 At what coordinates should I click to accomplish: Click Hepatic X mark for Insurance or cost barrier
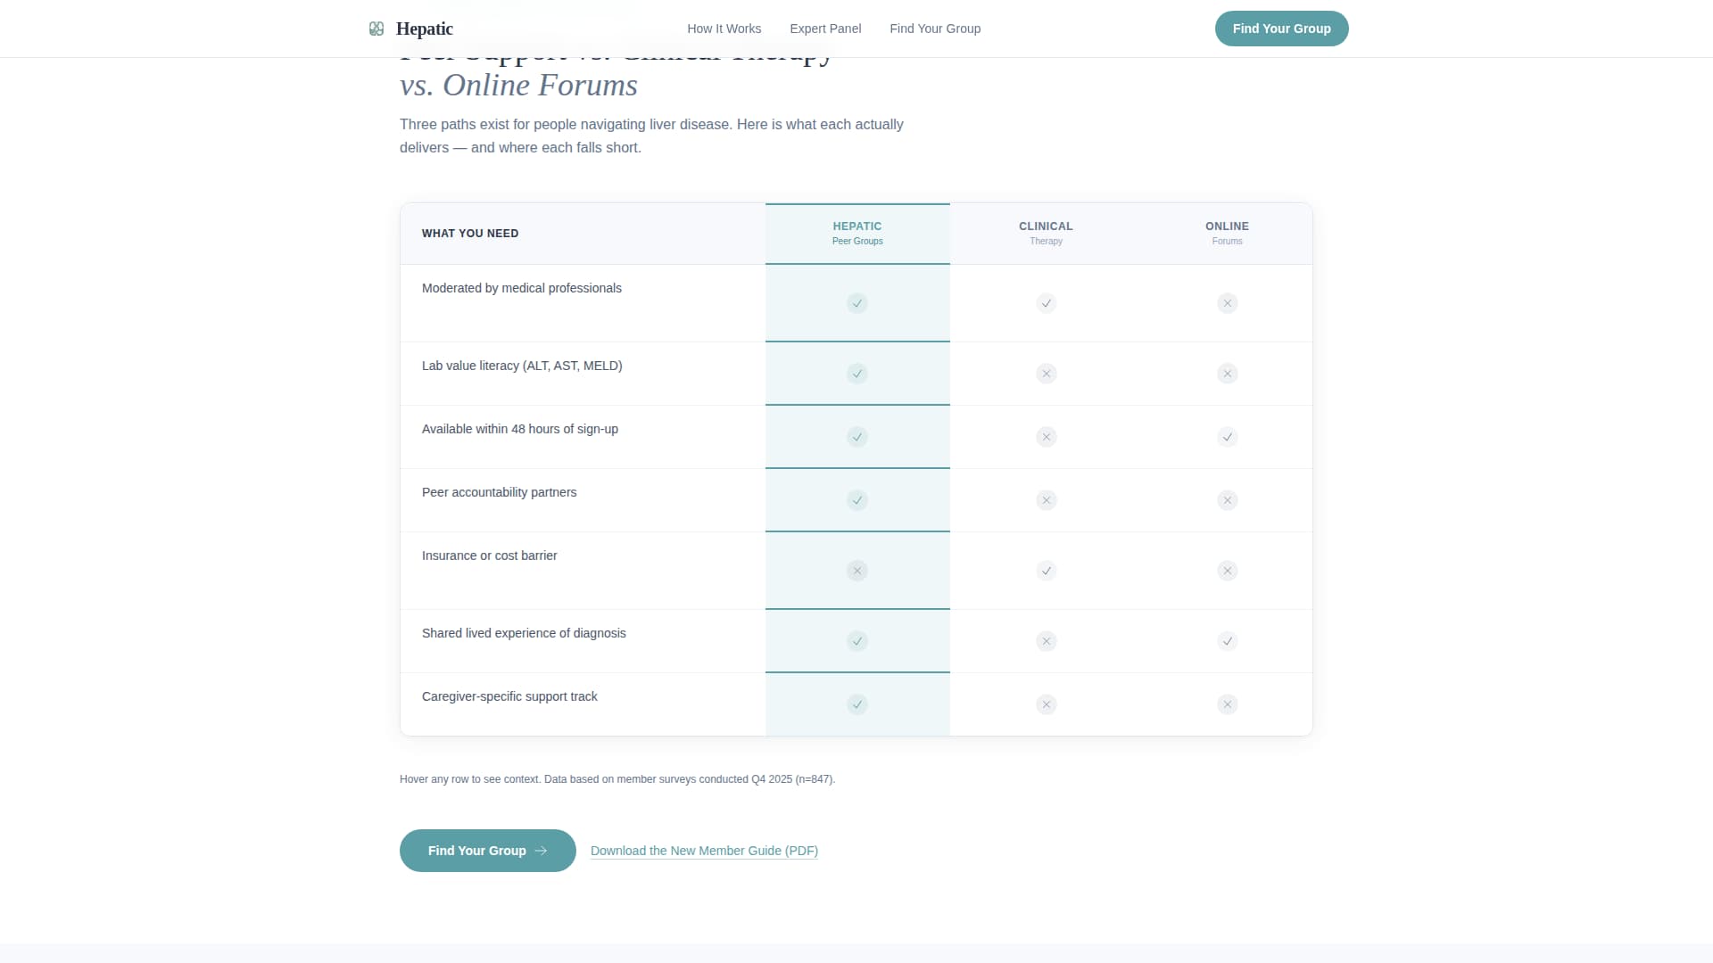pyautogui.click(x=857, y=571)
